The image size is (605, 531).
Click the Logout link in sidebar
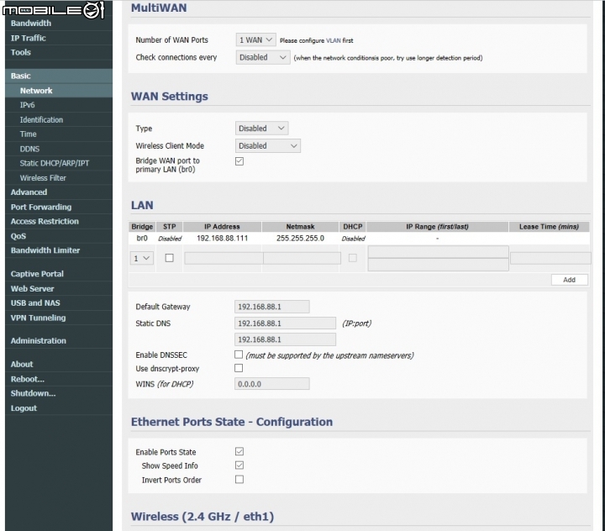[x=24, y=408]
